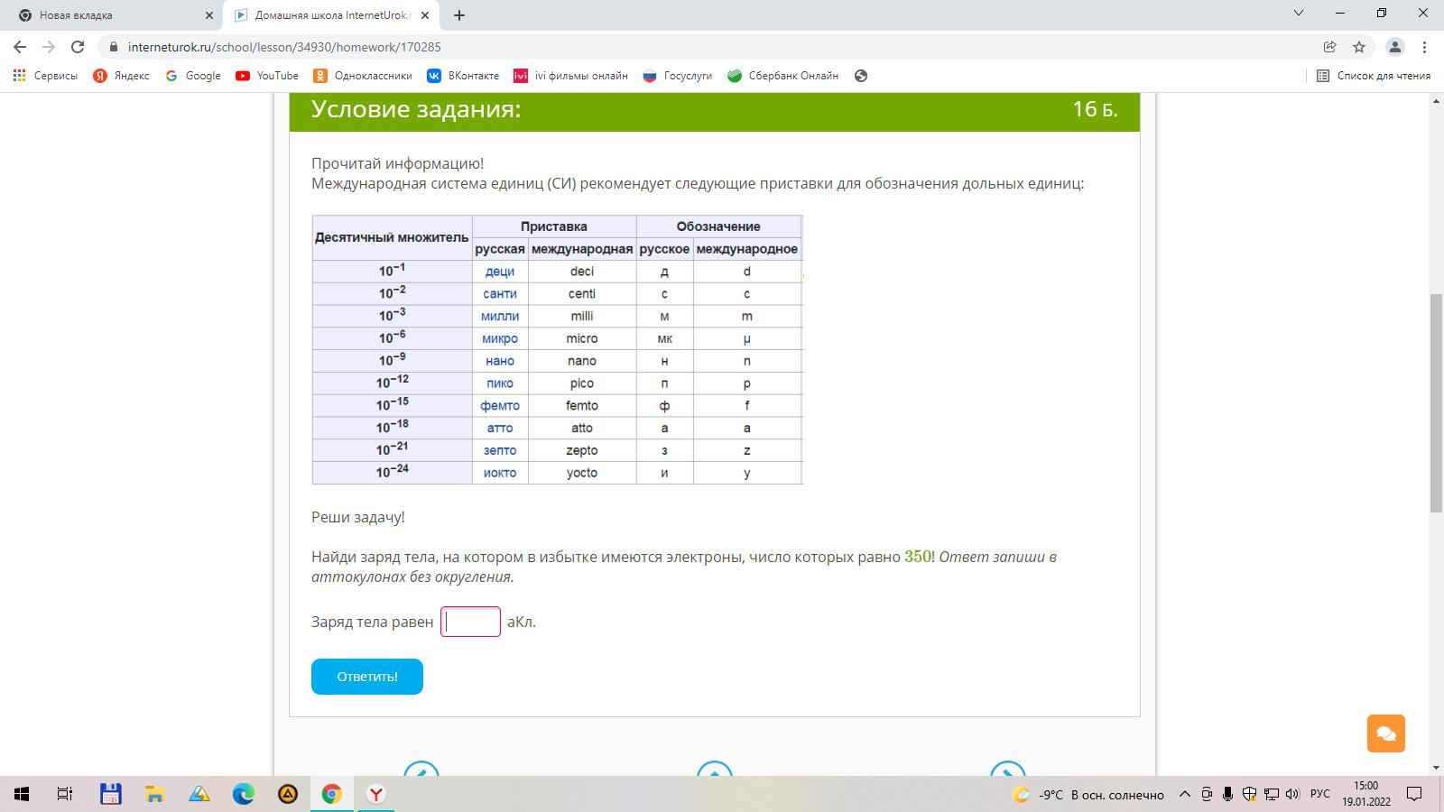This screenshot has width=1444, height=812.
Task: Open the Windows Start menu
Action: click(x=22, y=794)
